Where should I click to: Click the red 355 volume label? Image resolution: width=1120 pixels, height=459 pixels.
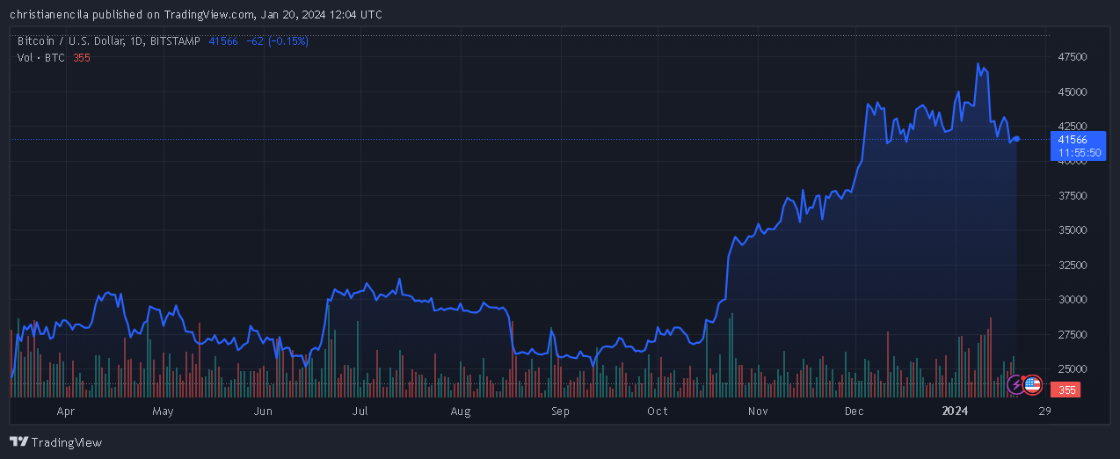point(1067,390)
